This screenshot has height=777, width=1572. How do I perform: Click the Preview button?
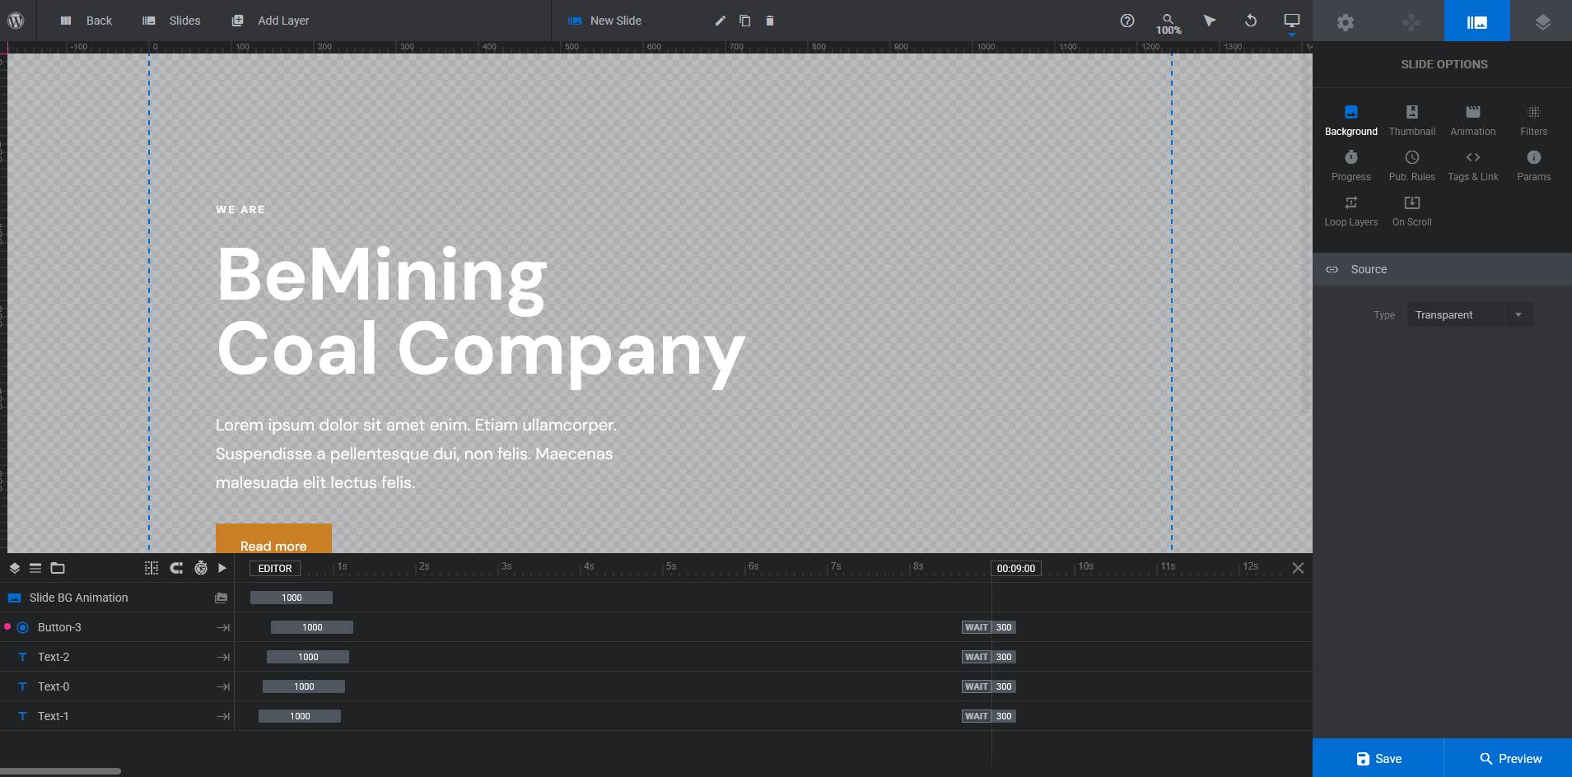click(1509, 758)
